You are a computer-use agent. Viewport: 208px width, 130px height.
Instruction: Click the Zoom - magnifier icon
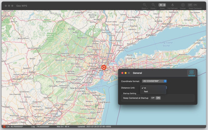point(153,5)
